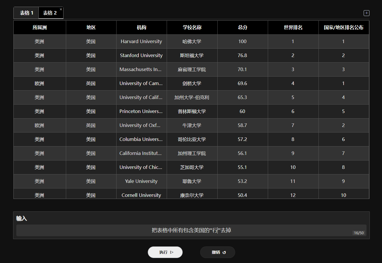Select the 表格 2 tab

tap(50, 13)
